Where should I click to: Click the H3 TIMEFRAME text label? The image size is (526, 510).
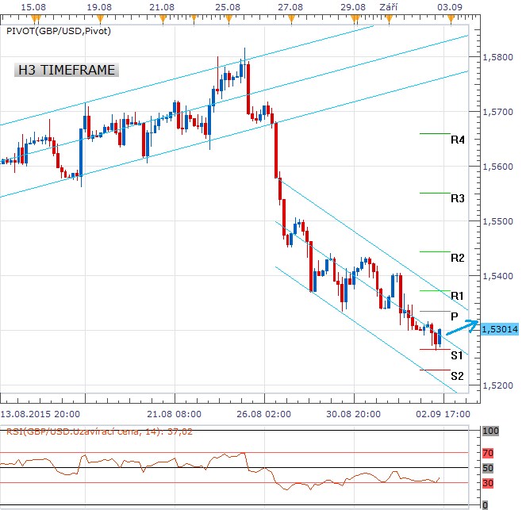pyautogui.click(x=67, y=70)
